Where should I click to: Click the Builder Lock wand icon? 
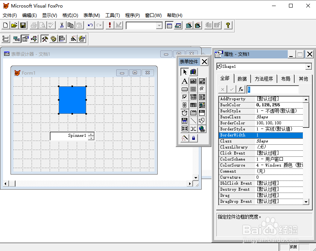click(184, 138)
